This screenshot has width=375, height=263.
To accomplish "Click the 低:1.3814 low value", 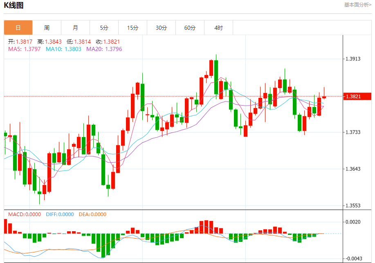I will coord(79,42).
